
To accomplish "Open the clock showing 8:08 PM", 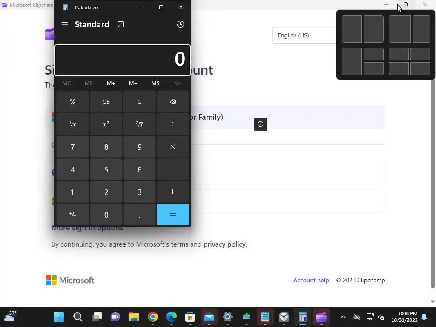I will click(x=404, y=317).
